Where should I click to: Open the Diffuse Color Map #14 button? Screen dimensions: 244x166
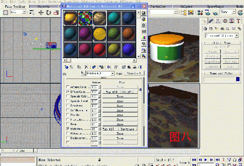tap(120, 92)
